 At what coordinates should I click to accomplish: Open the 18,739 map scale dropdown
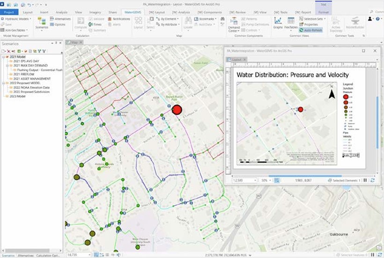pyautogui.click(x=89, y=255)
